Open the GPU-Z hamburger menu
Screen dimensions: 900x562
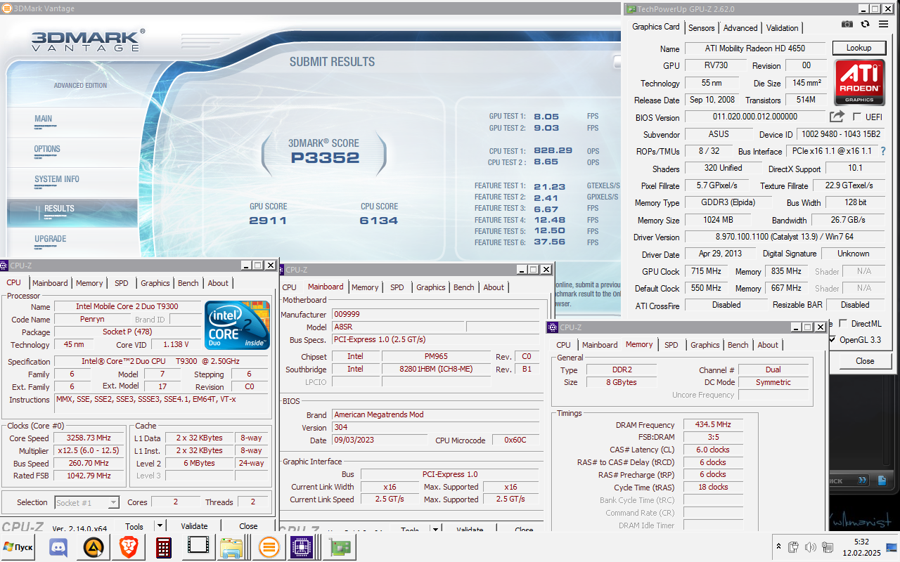[884, 24]
